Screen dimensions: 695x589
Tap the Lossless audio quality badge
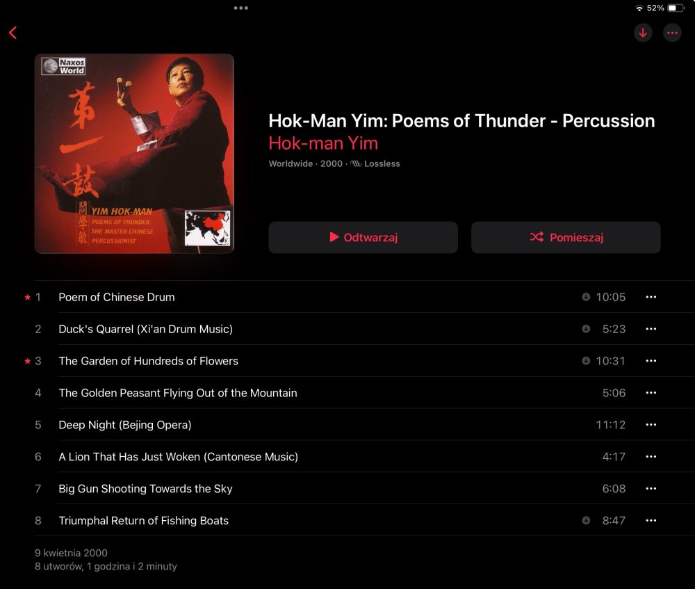(375, 163)
